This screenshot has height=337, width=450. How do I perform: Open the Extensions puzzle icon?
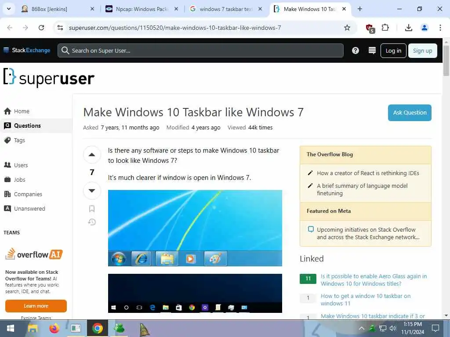tap(385, 28)
